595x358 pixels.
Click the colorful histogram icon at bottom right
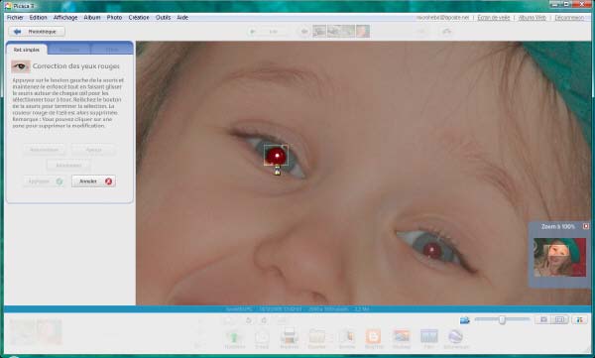click(x=579, y=320)
